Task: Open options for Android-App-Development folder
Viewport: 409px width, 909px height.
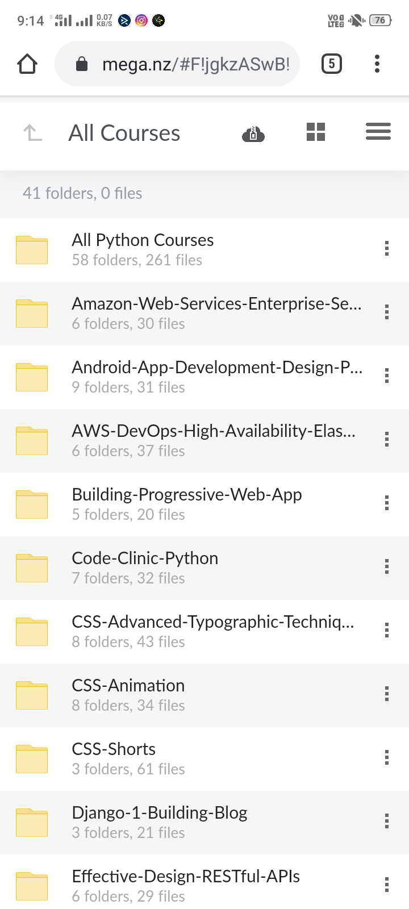Action: pyautogui.click(x=387, y=376)
